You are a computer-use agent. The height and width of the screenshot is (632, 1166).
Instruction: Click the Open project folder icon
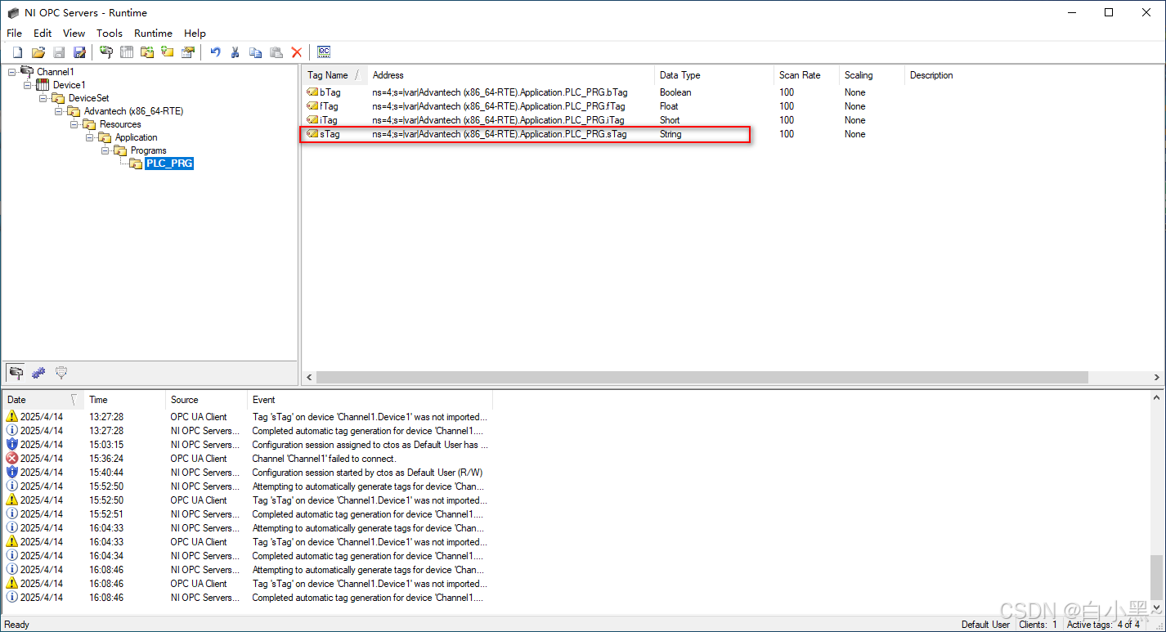pos(38,52)
